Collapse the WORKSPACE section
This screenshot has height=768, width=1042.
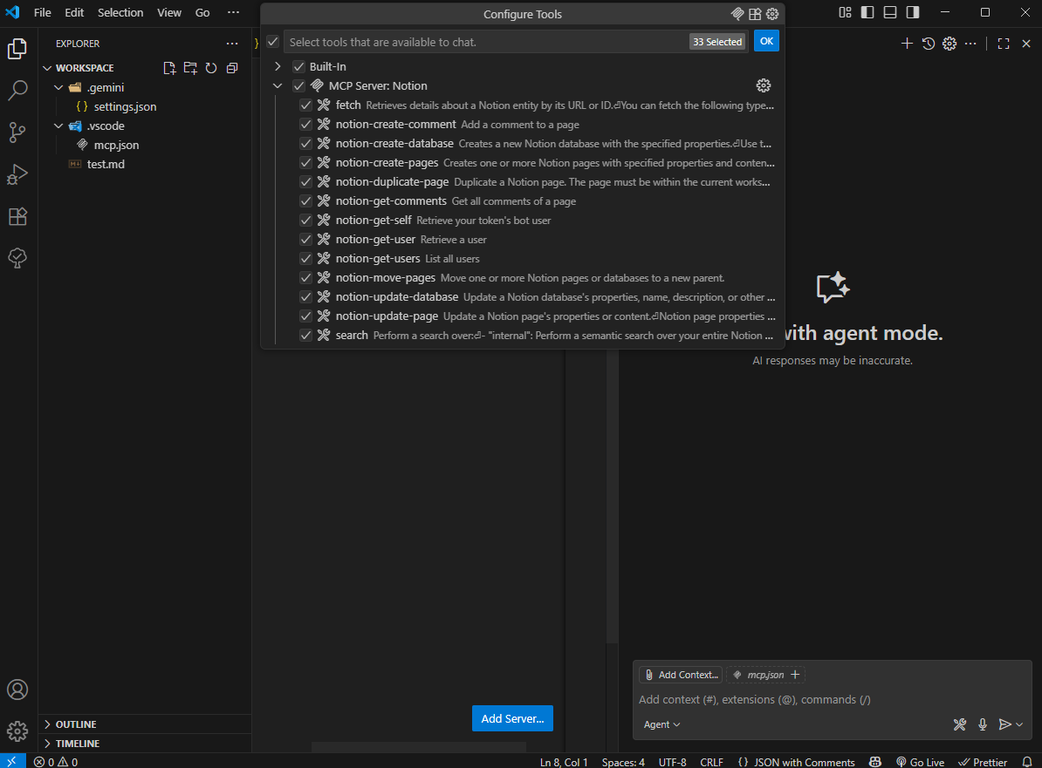tap(47, 68)
